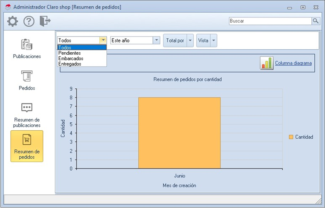Click the Junio axis label
The width and height of the screenshot is (325, 208).
coord(180,176)
